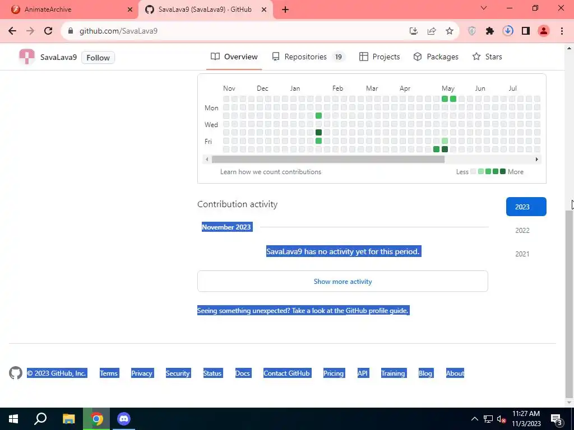Open the Pricing footer link
574x430 pixels.
(x=334, y=373)
